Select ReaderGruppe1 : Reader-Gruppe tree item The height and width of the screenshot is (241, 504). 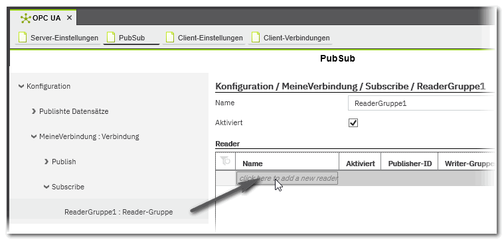(119, 212)
